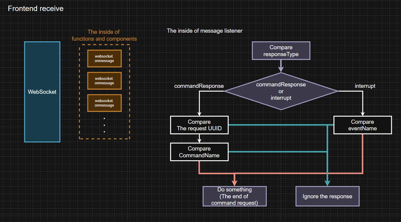
Task: Select the purple arrow below Compare responseType
Action: coord(281,66)
